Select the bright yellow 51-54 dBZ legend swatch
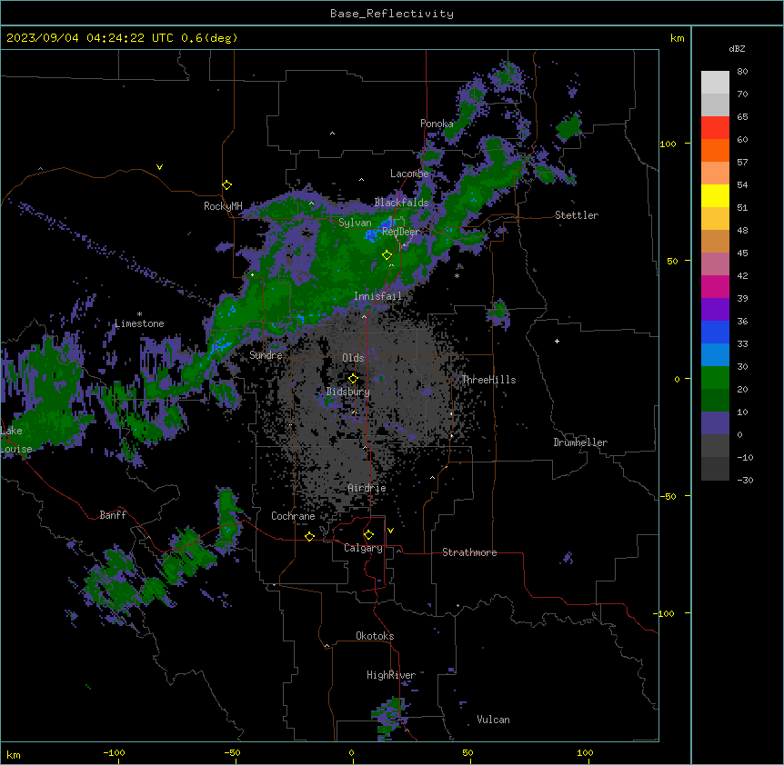 (x=715, y=195)
